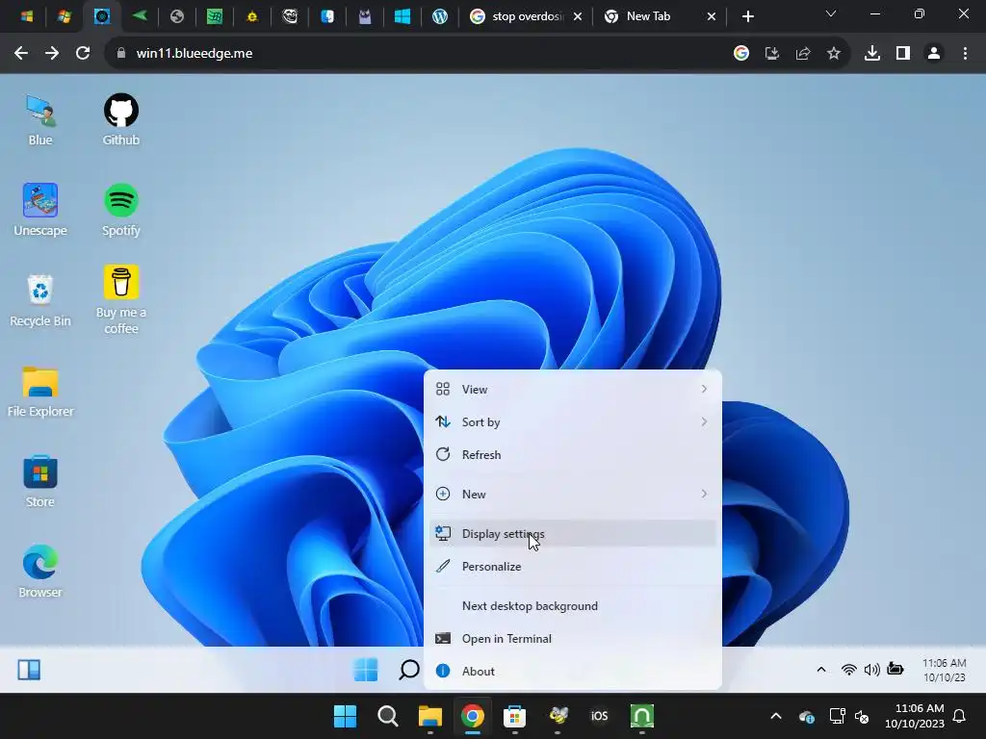Show hidden icons in real system tray
The image size is (986, 739).
point(776,716)
